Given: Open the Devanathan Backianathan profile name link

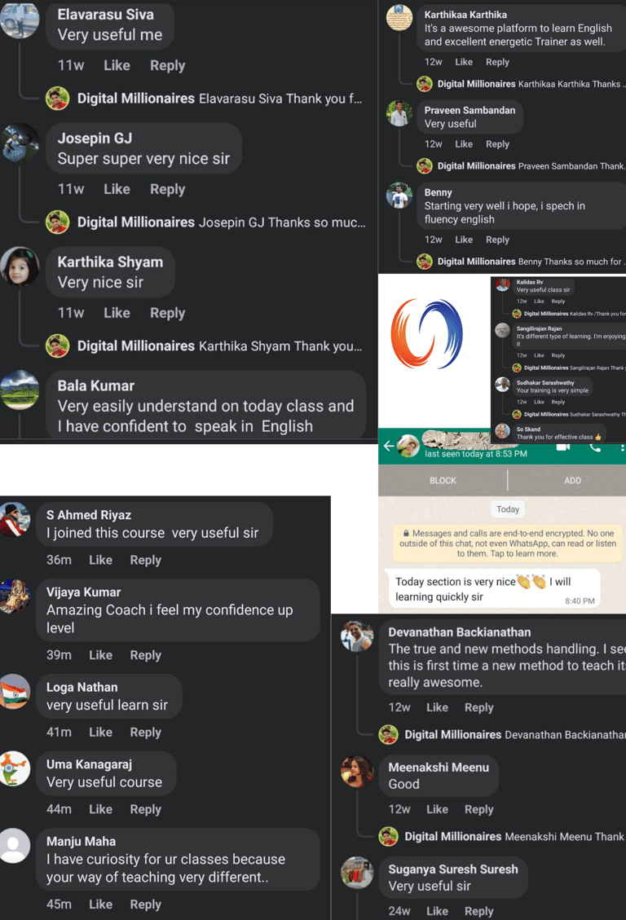Looking at the screenshot, I should tap(460, 632).
